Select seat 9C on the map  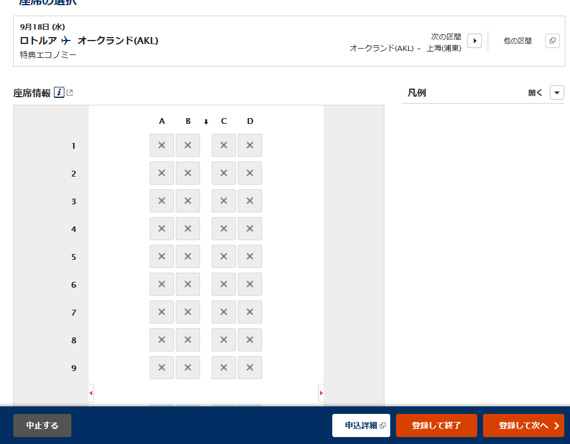223,368
